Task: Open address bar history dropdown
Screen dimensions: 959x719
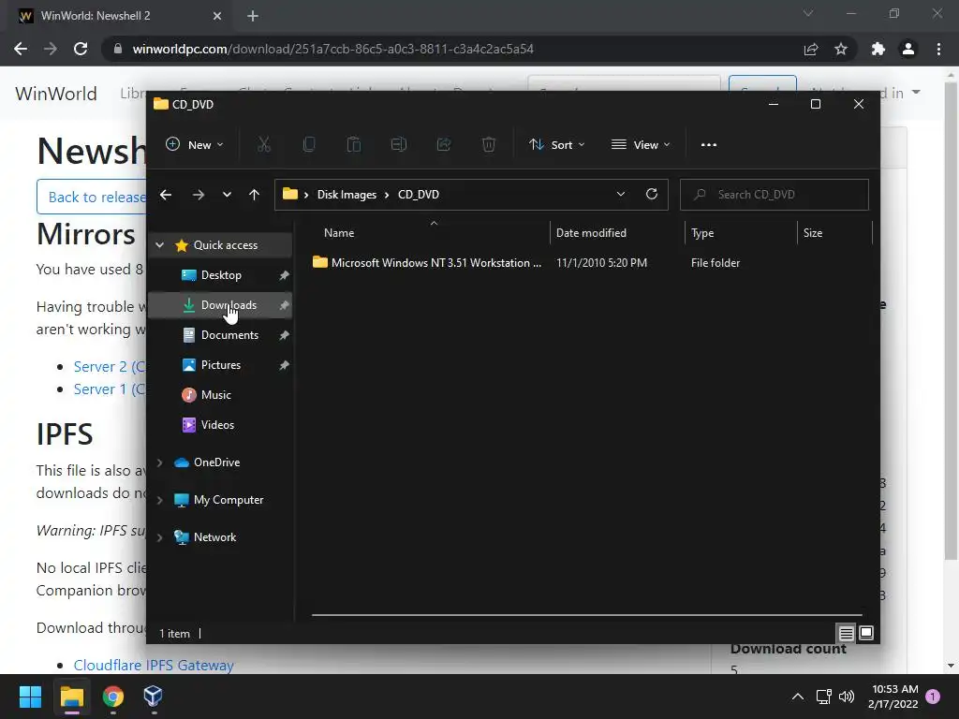Action: coord(621,194)
